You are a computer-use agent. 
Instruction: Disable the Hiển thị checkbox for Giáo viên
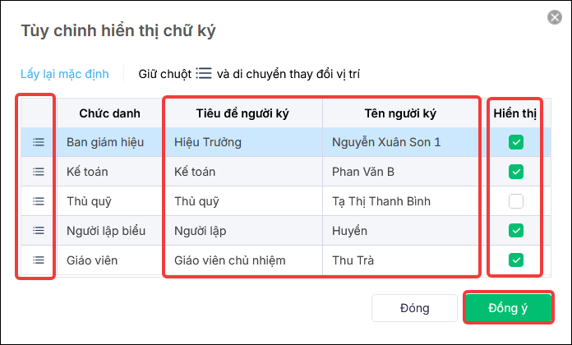click(x=516, y=260)
